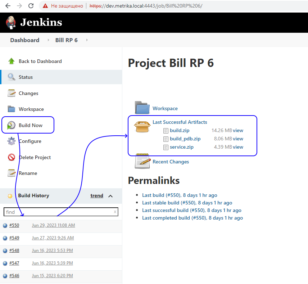The width and height of the screenshot is (308, 284).
Task: Click the green up-arrow Back to Dashboard icon
Action: click(12, 61)
